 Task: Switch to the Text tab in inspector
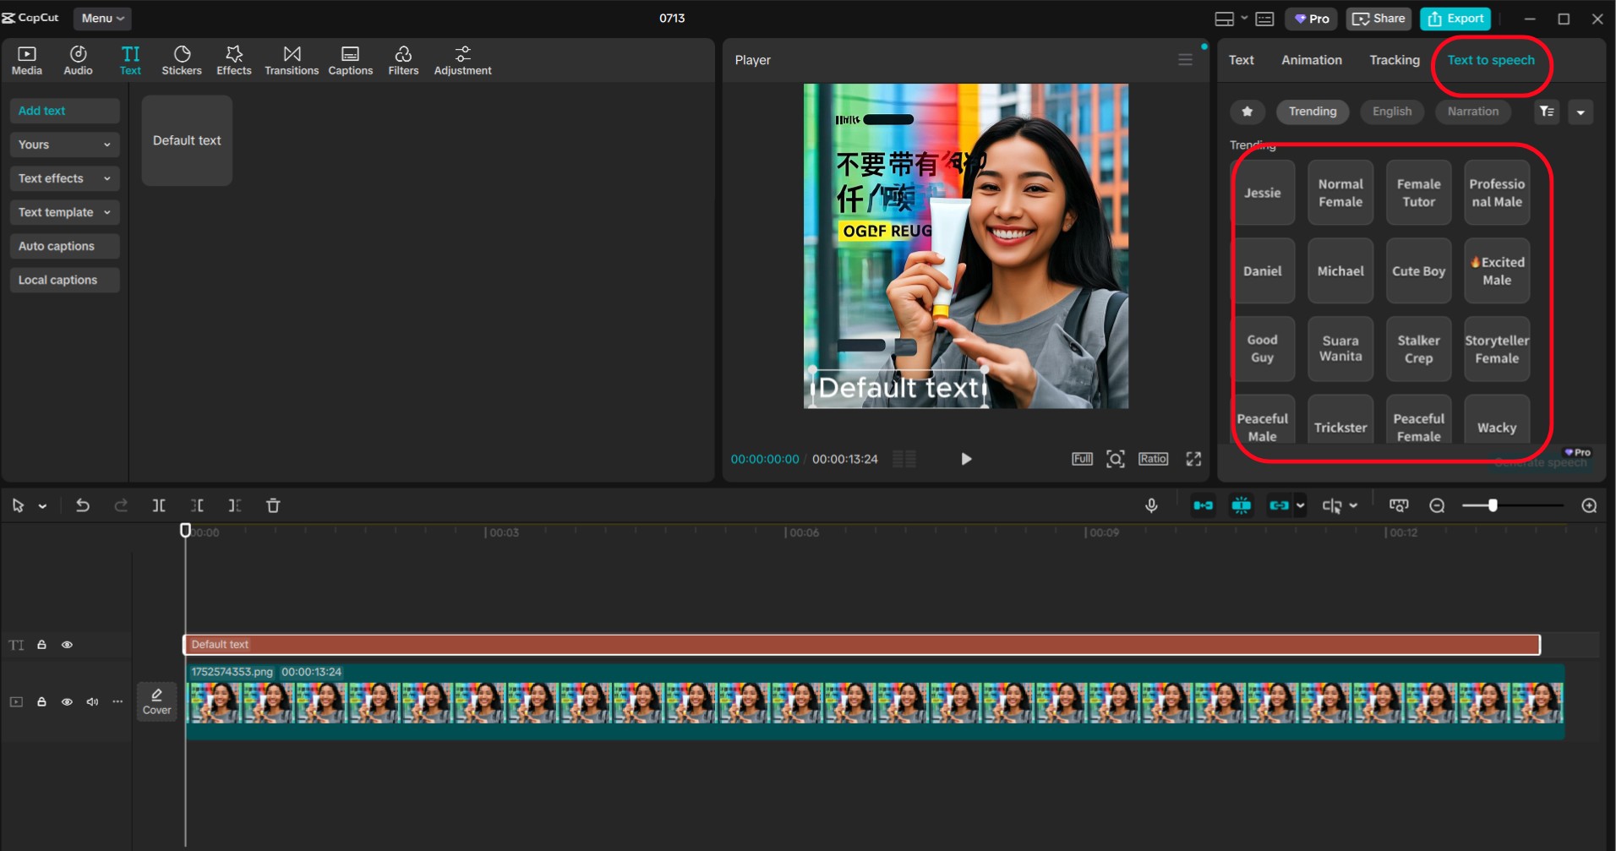(x=1241, y=60)
